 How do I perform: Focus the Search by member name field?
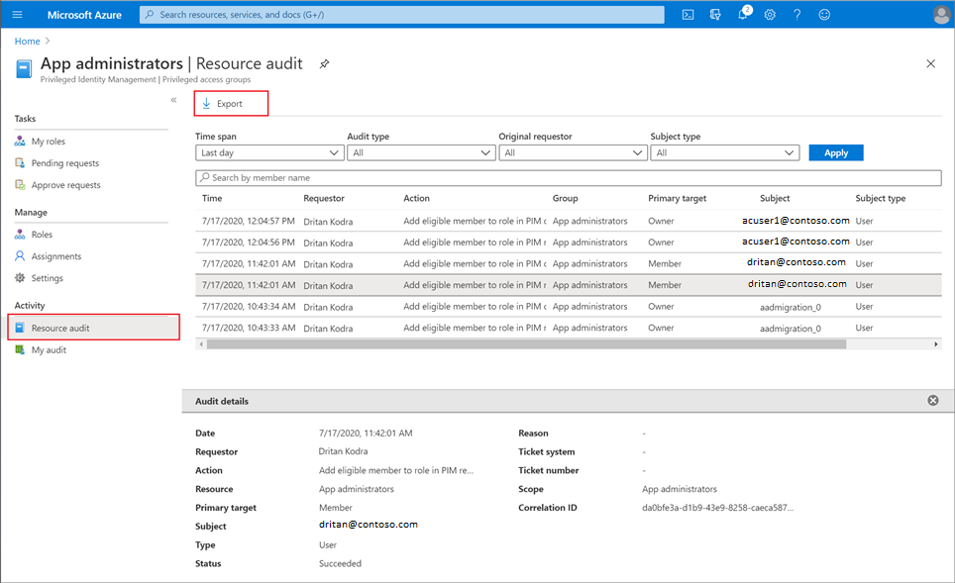569,178
